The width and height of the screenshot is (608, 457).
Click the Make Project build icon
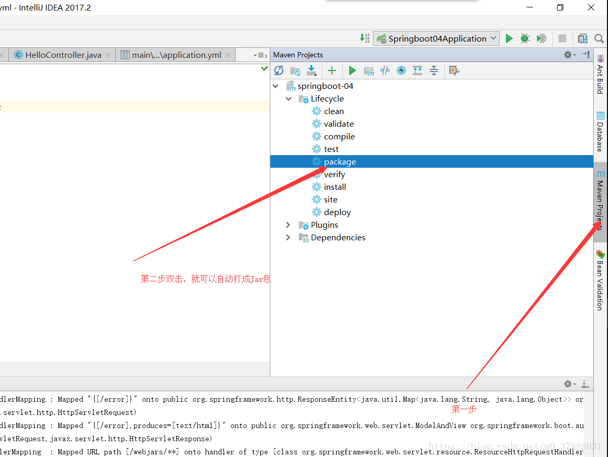point(364,38)
